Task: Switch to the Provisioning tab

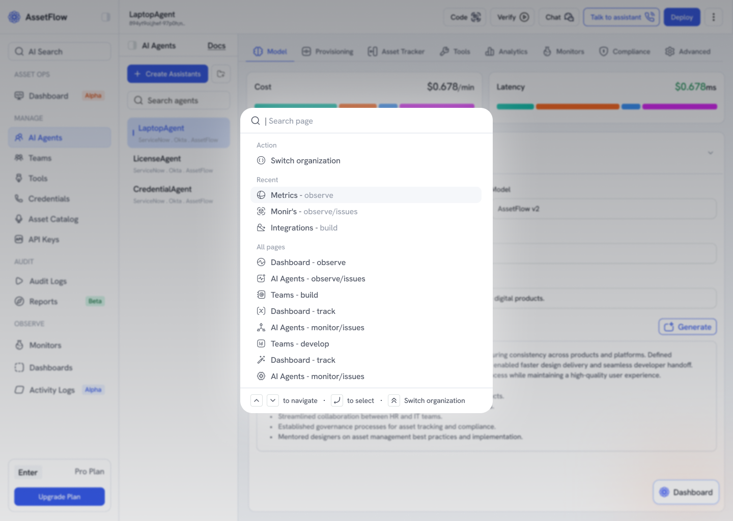Action: point(327,51)
